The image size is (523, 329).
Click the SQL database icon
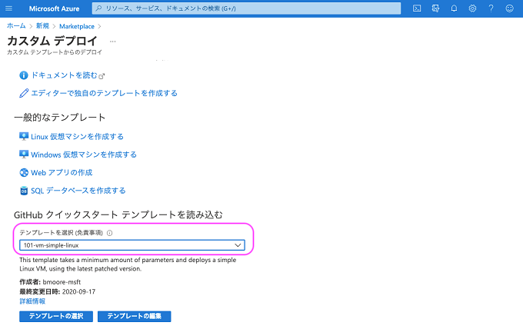[24, 191]
